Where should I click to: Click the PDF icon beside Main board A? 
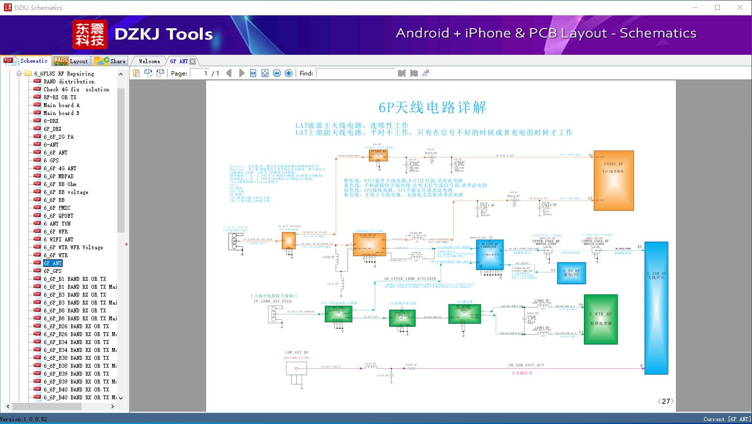tap(37, 105)
